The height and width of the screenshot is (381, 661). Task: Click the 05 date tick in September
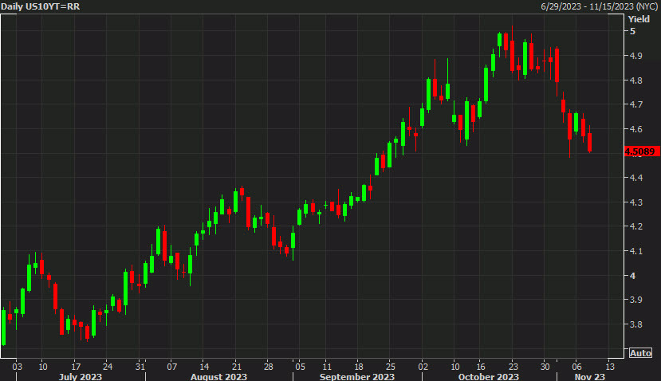pyautogui.click(x=300, y=366)
